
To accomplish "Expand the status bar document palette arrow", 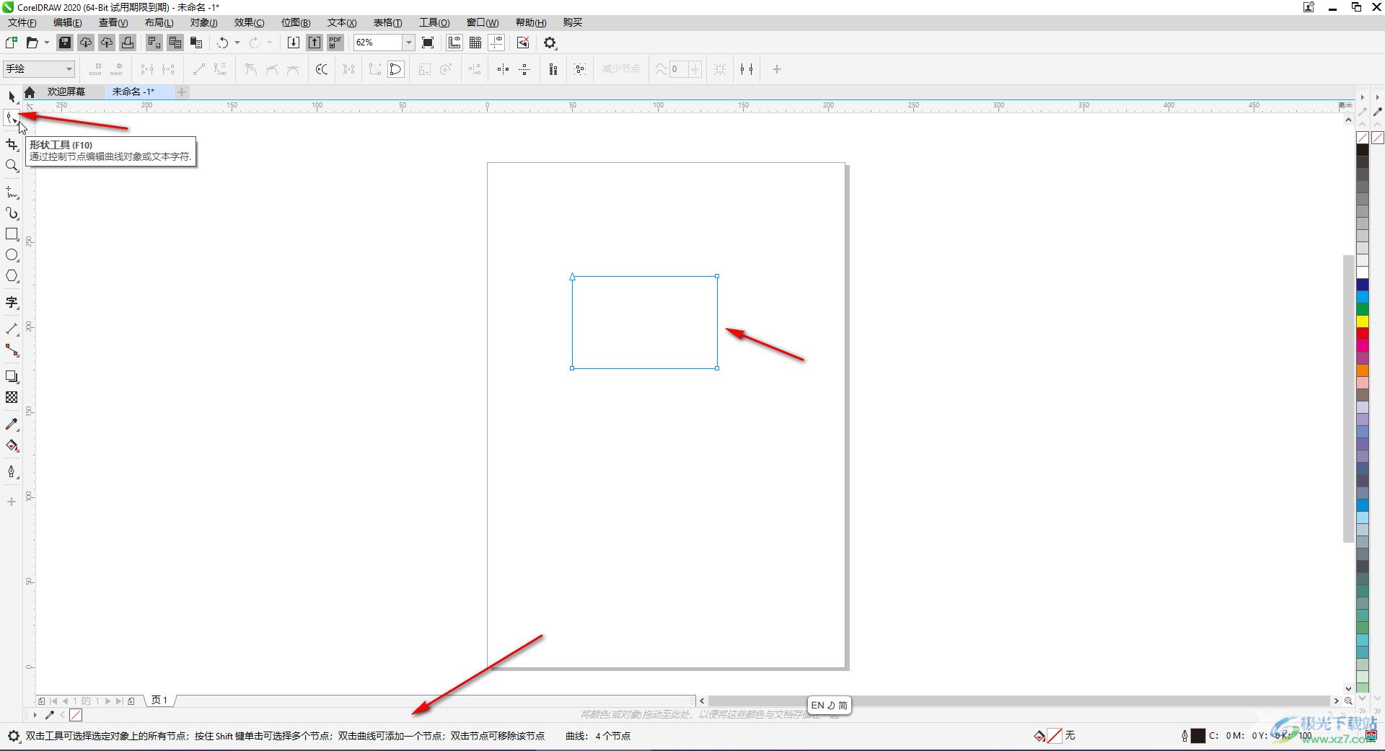I will [x=35, y=715].
